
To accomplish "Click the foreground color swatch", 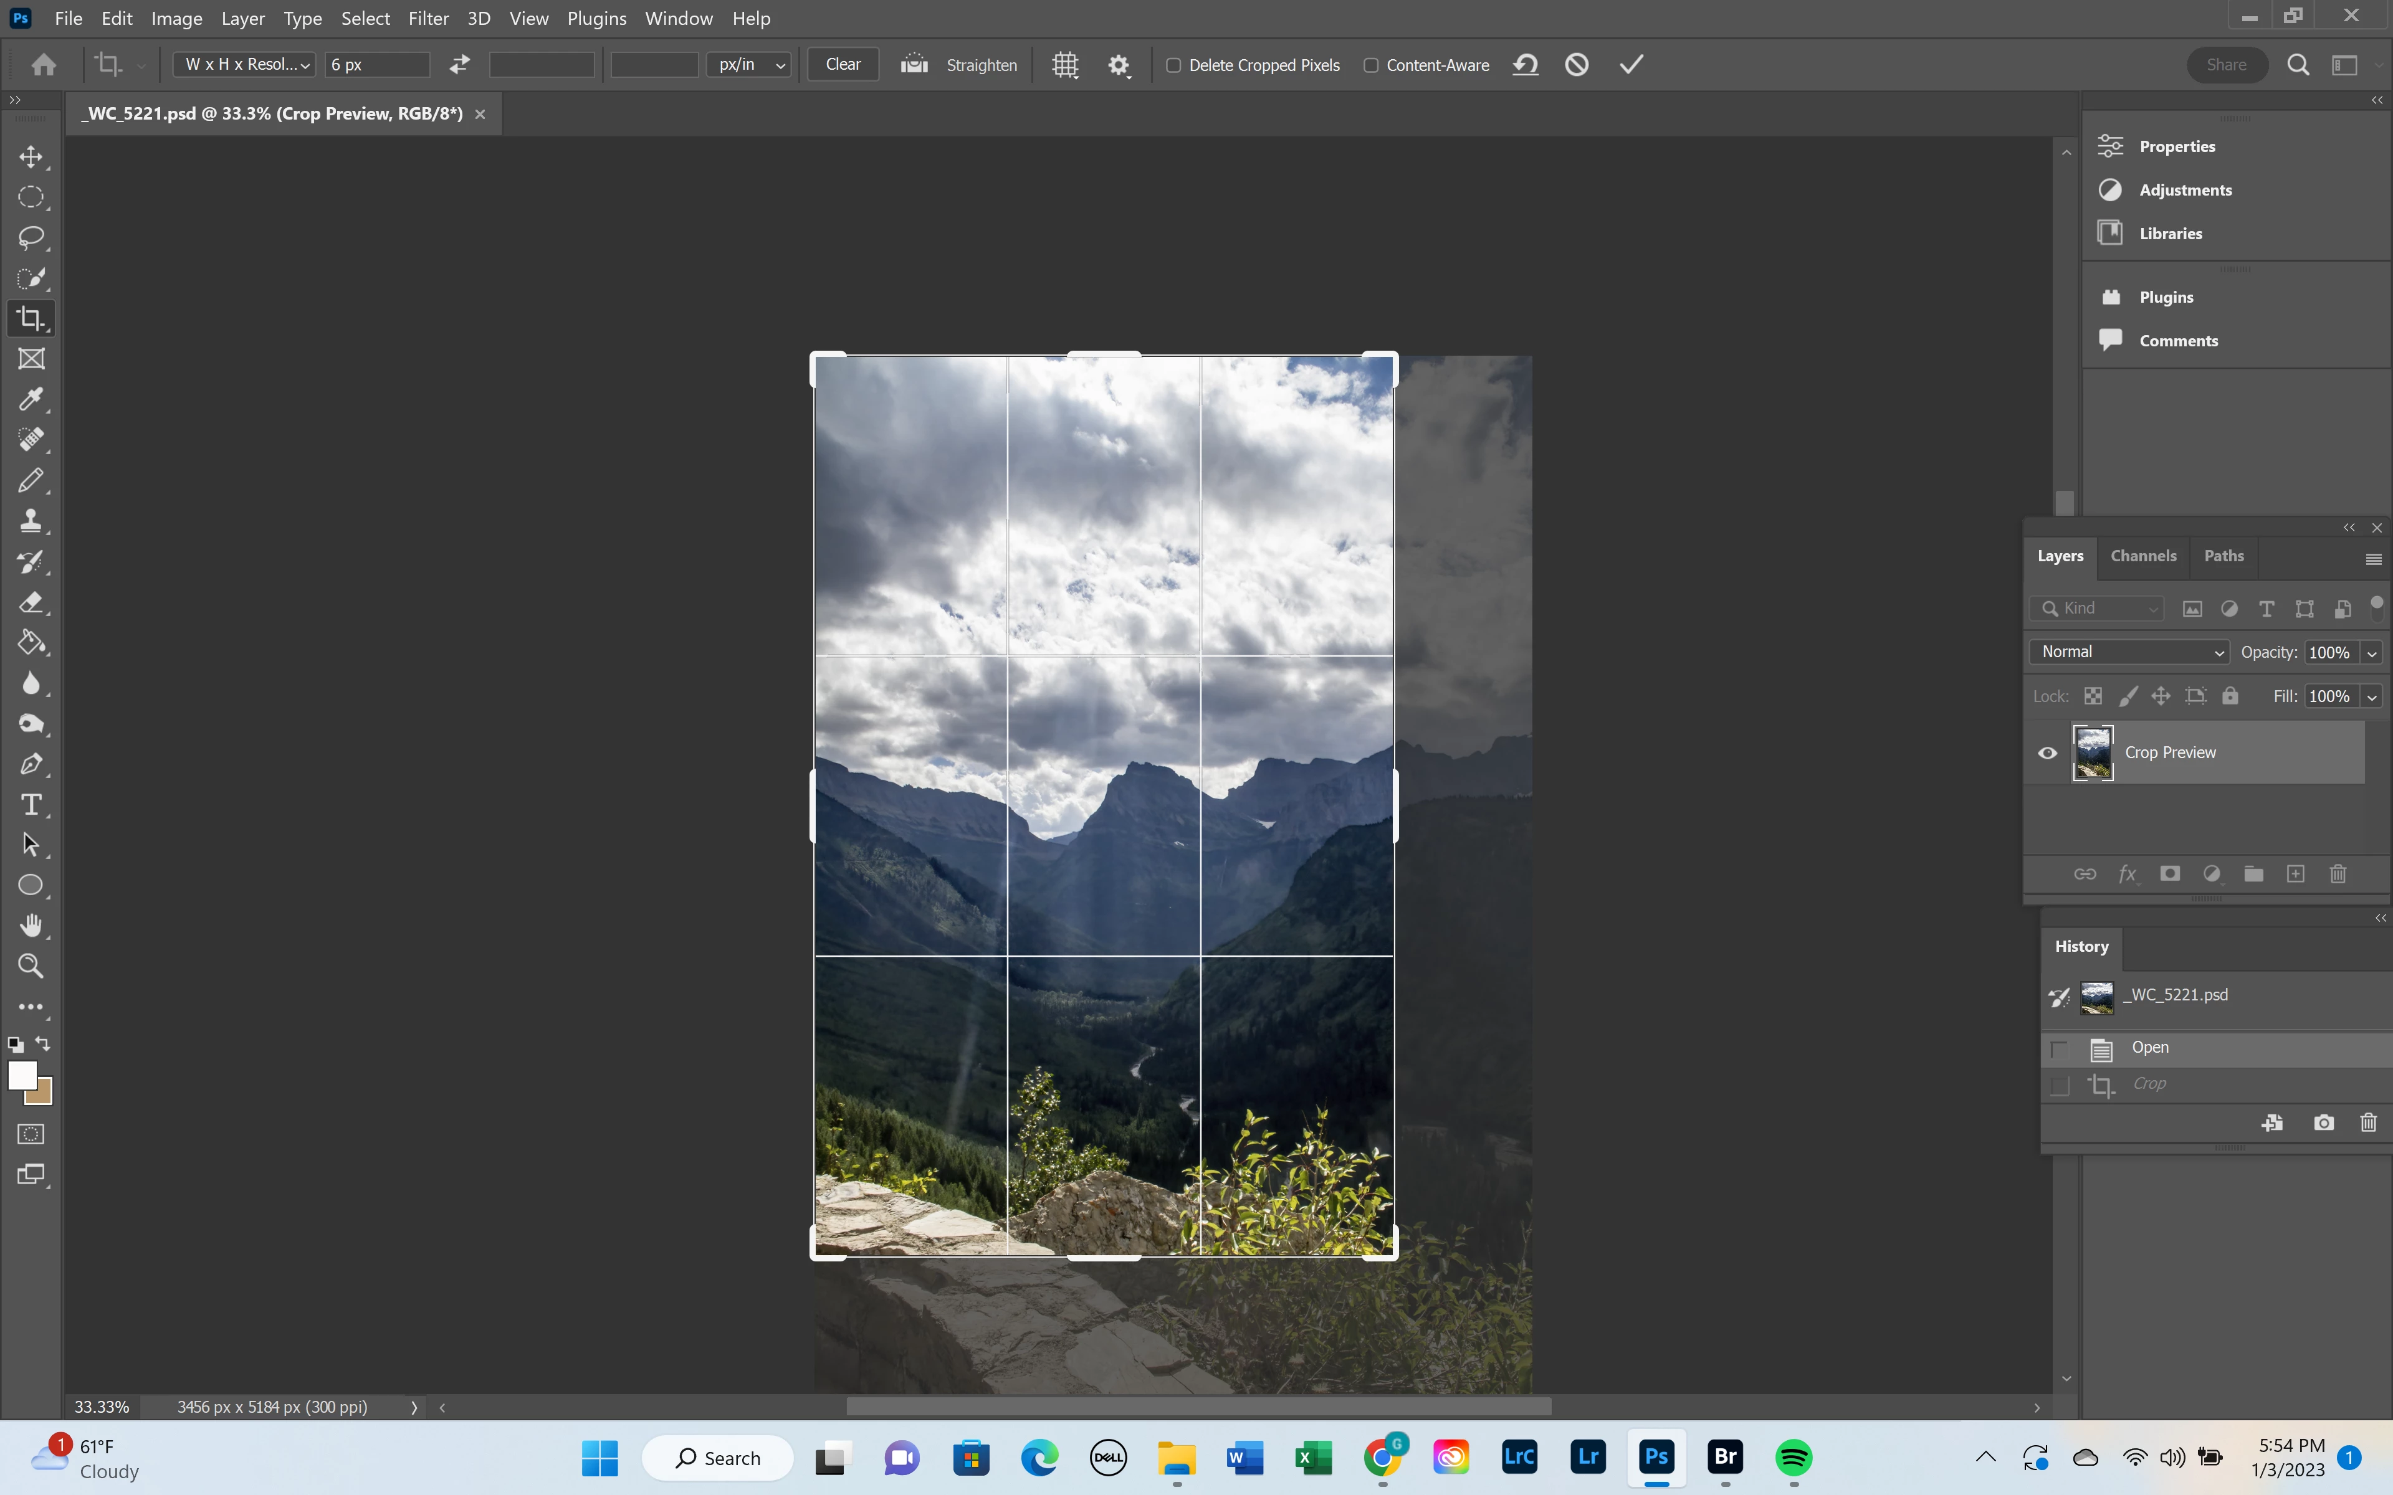I will coord(21,1075).
